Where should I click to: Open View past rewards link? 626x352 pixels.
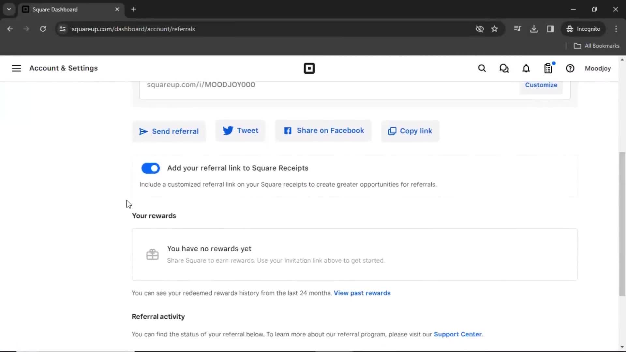(362, 293)
